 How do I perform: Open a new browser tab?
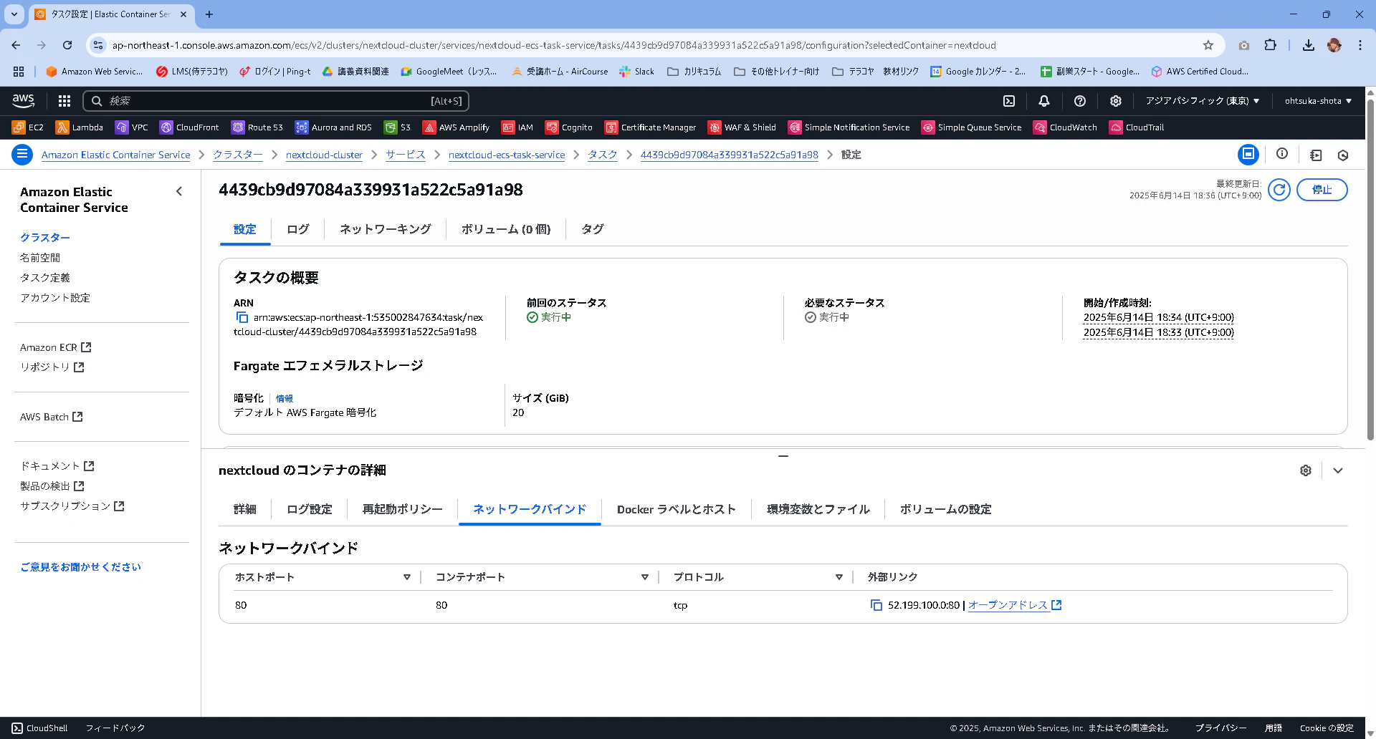pyautogui.click(x=209, y=14)
